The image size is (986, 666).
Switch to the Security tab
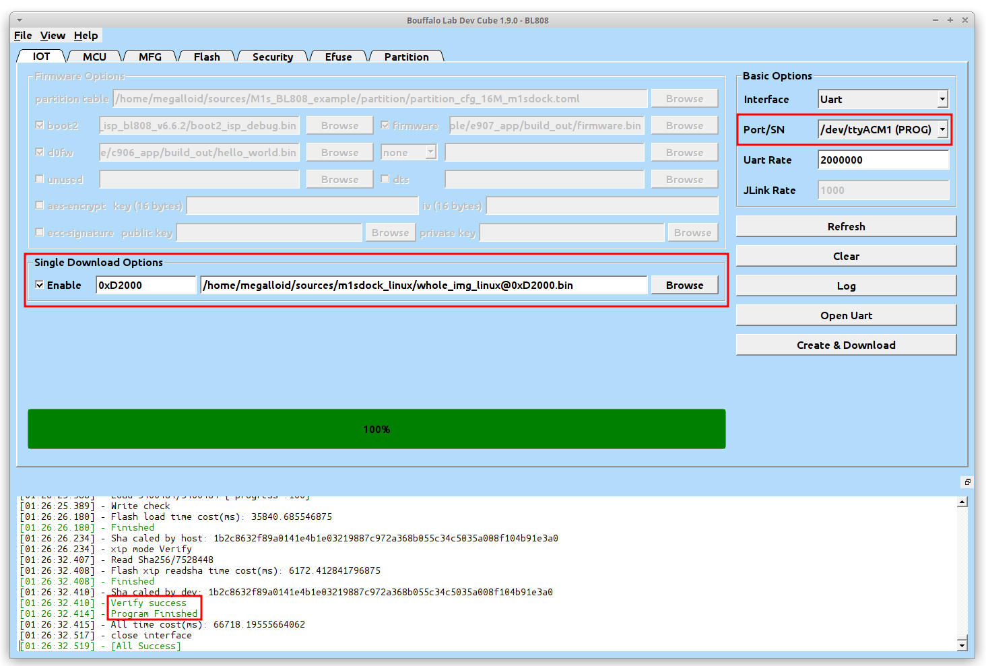coord(273,57)
